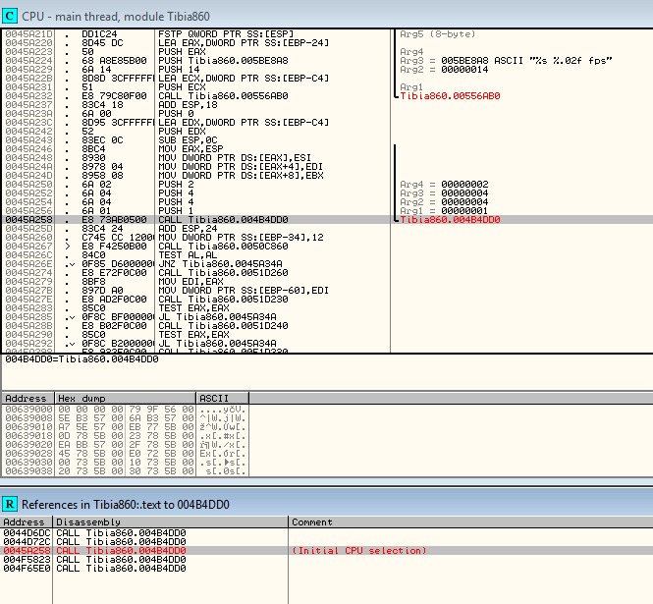This screenshot has width=653, height=604.
Task: Select the FSTP QWORD PTR SS:[ESP] instruction
Action: pyautogui.click(x=226, y=34)
